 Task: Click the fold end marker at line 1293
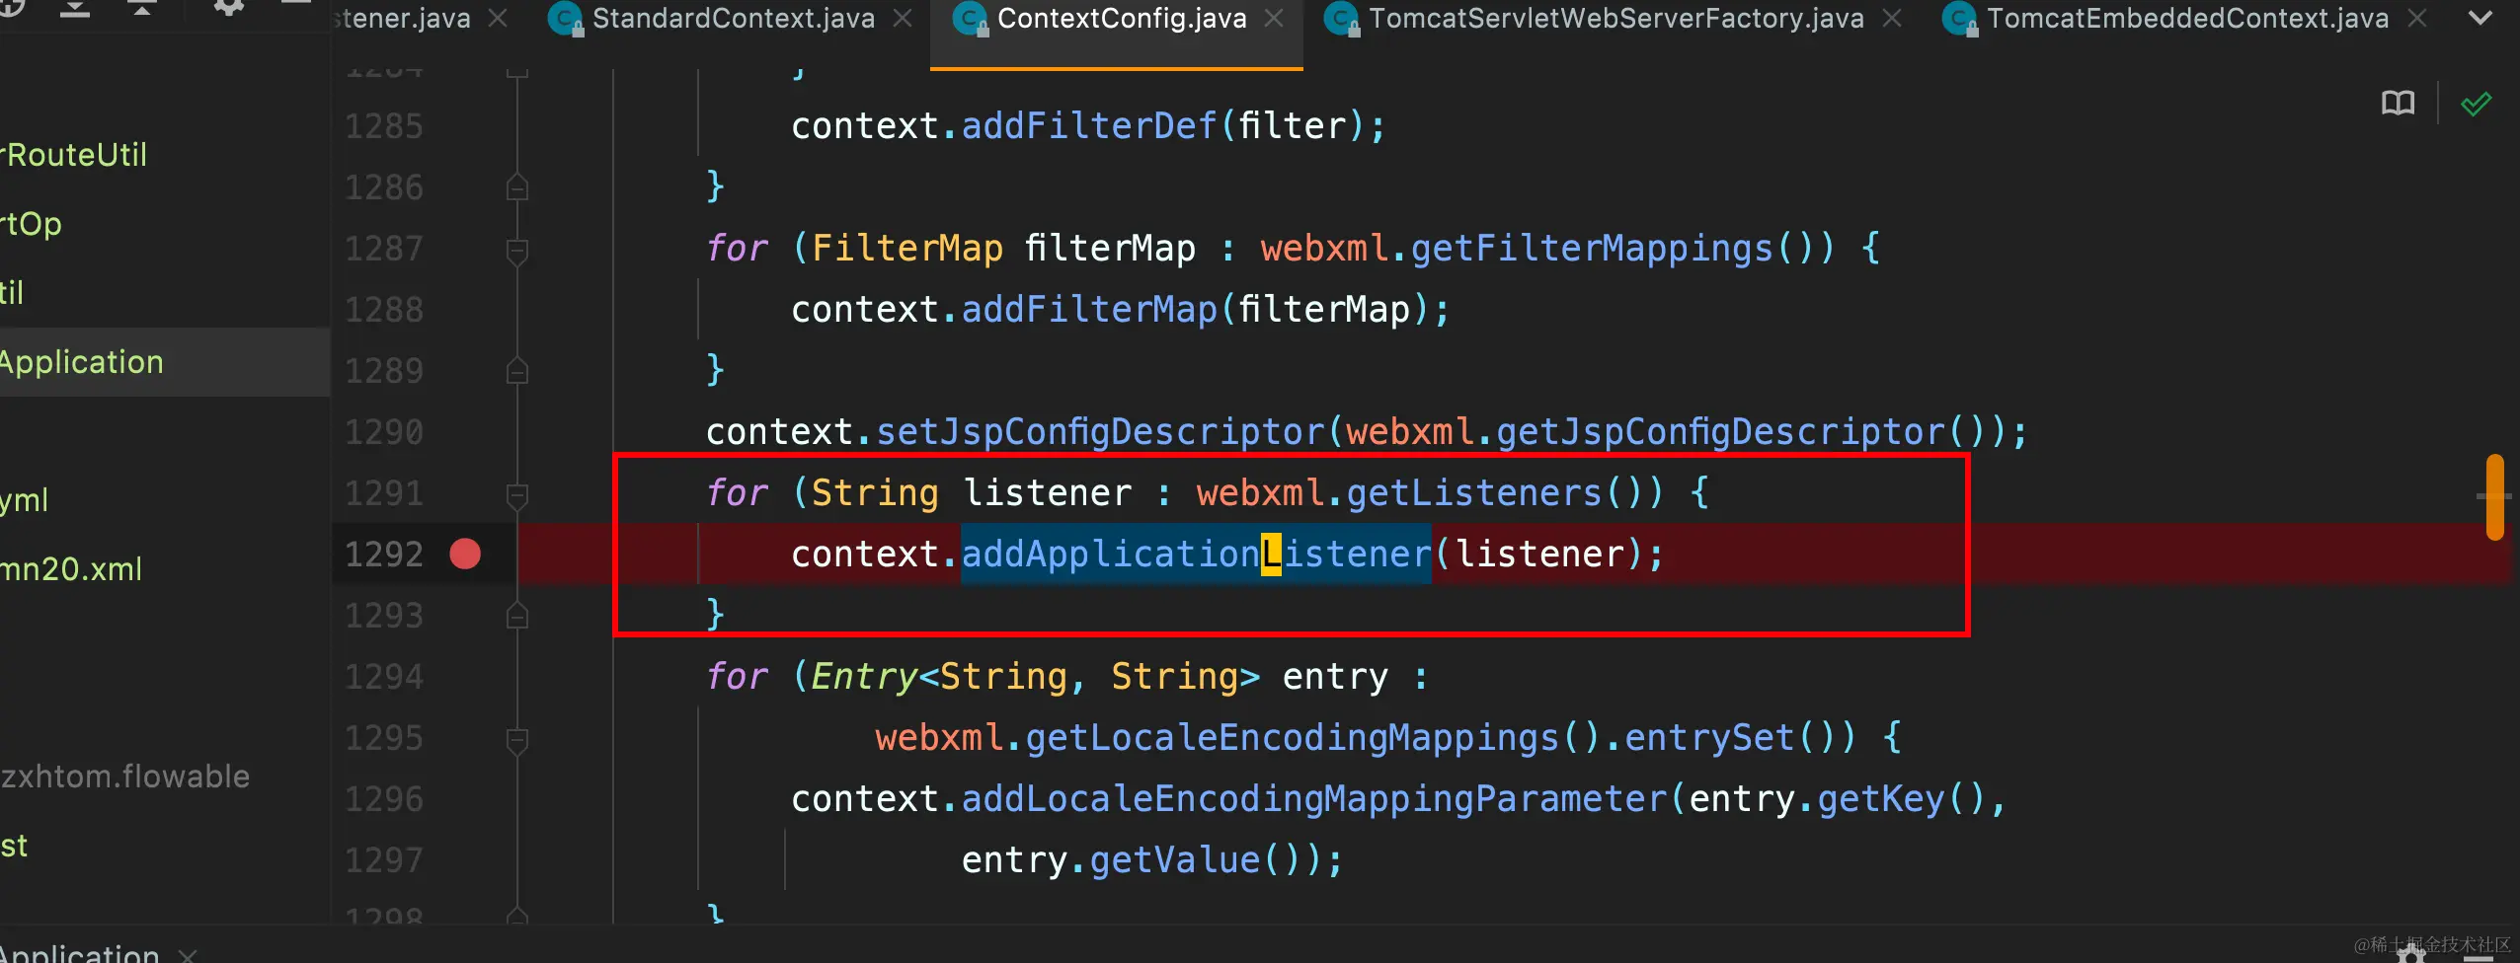tap(516, 615)
